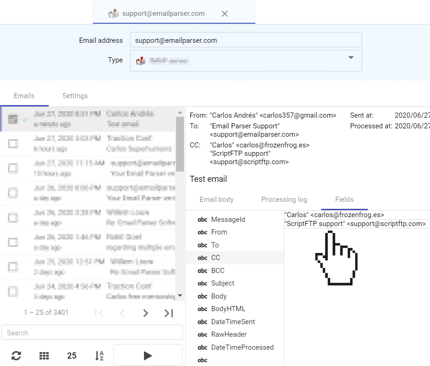
Task: Click the mailbox icon in Type field
Action: (141, 60)
